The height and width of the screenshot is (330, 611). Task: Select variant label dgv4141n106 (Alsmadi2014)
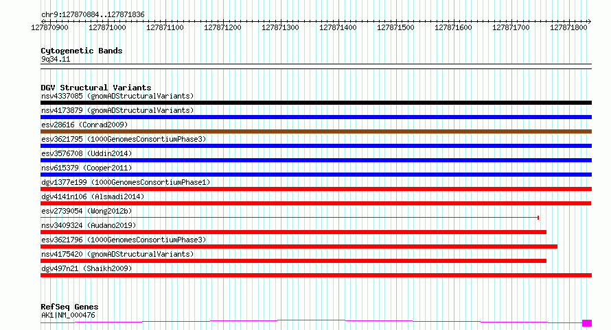click(x=93, y=196)
